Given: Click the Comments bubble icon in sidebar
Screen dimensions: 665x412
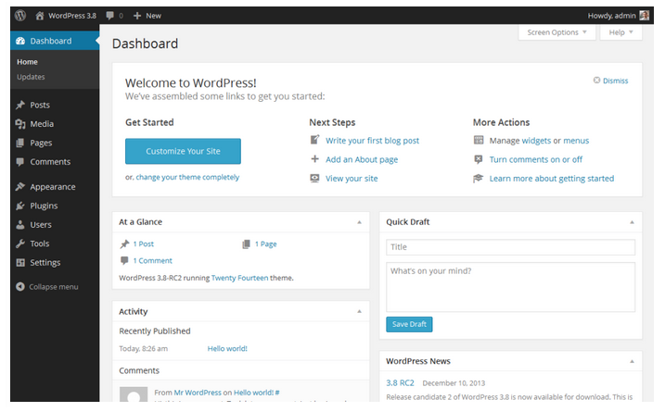Looking at the screenshot, I should tap(20, 162).
